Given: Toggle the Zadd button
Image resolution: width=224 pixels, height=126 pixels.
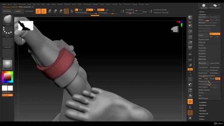Looking at the screenshot, I should [x=101, y=10].
